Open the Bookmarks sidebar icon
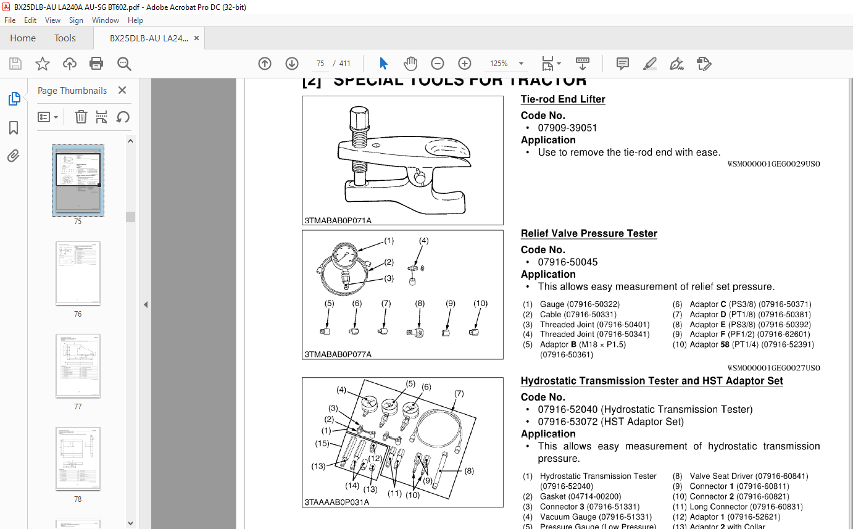 (x=14, y=128)
